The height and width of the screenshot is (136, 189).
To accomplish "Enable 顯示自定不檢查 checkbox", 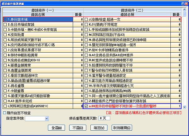I will (x=4, y=112).
